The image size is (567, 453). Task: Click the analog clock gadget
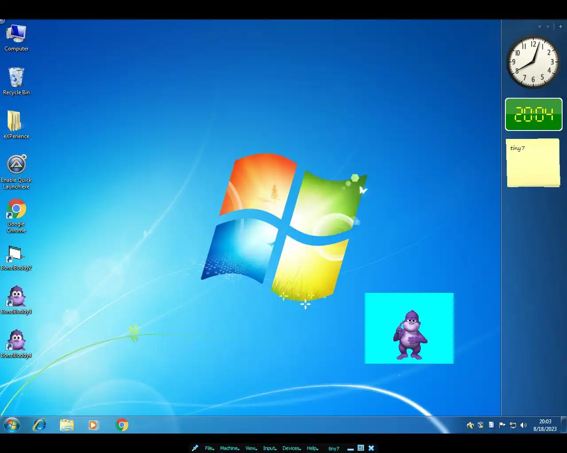click(x=533, y=62)
